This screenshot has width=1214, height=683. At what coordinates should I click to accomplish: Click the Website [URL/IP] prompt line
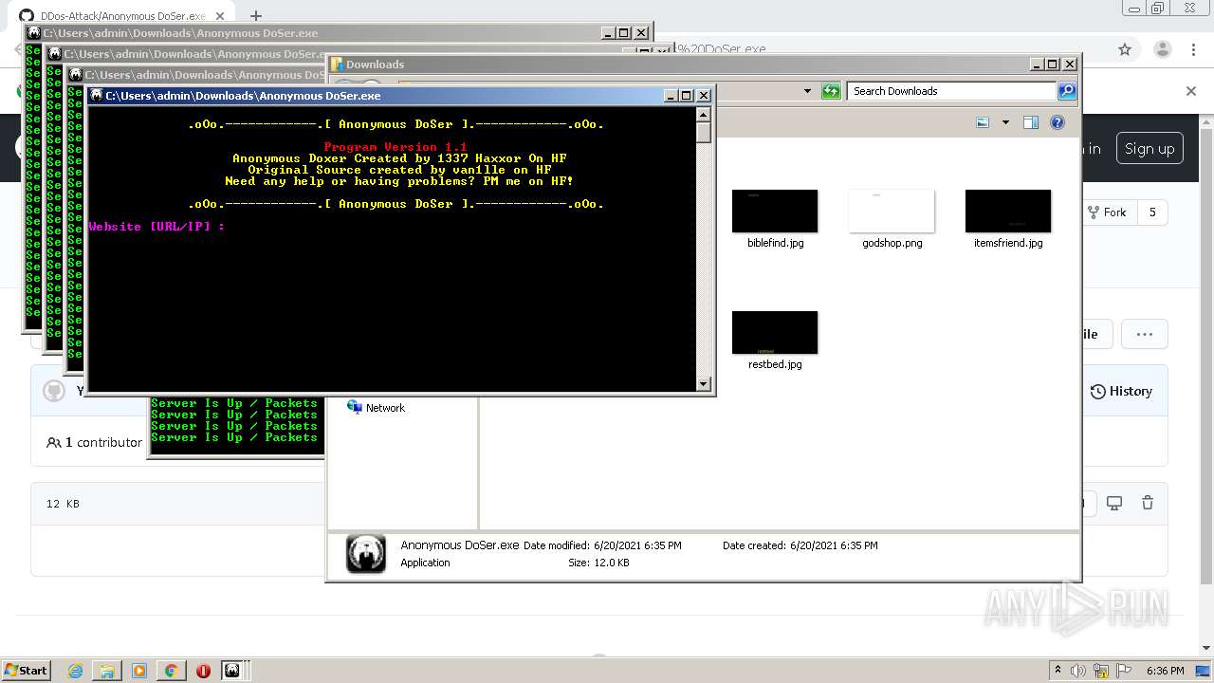point(156,227)
